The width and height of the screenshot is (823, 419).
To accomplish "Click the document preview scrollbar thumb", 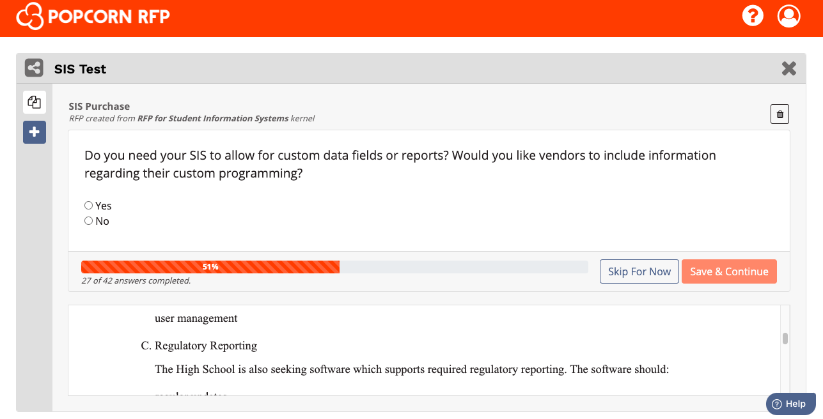I will (785, 339).
